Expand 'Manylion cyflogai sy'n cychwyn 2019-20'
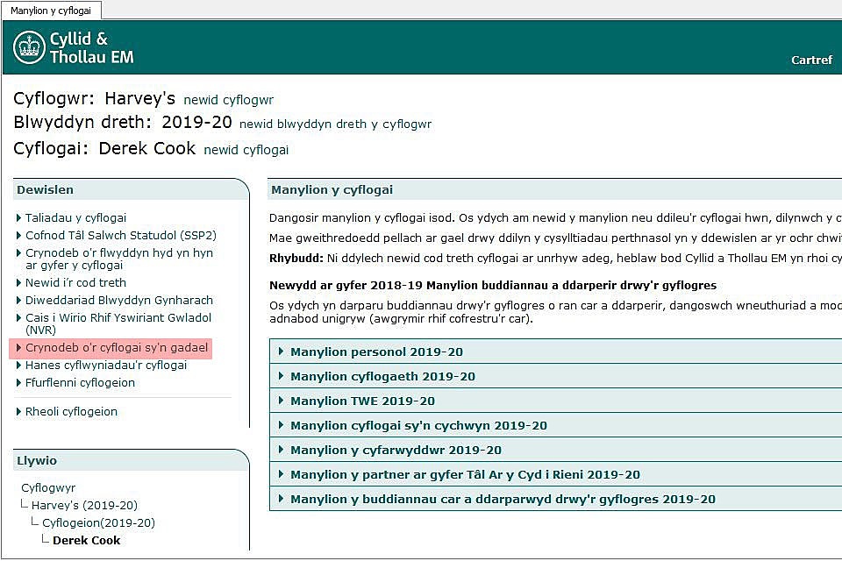 point(418,426)
